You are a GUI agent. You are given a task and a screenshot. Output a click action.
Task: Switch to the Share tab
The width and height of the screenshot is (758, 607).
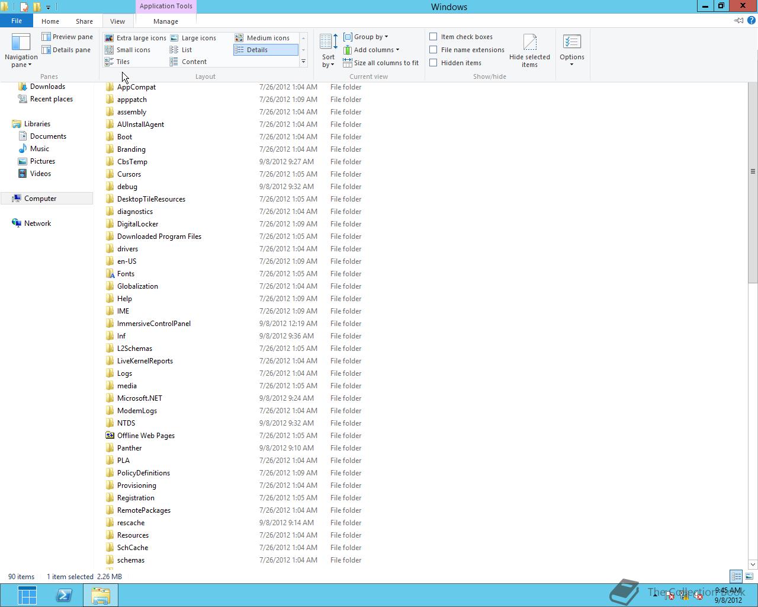(x=84, y=21)
